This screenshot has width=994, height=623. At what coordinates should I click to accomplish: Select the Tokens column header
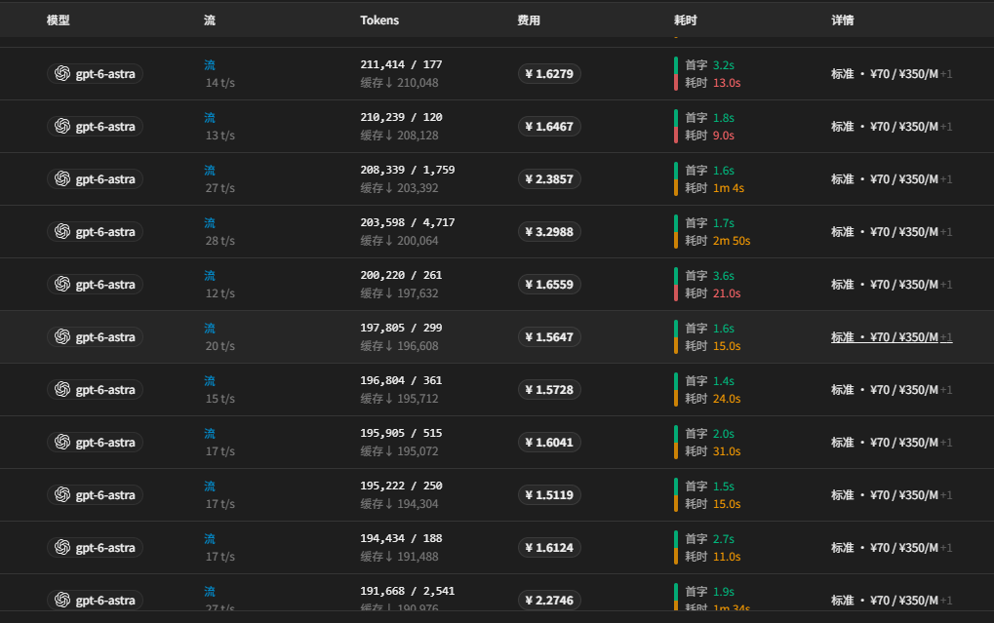379,20
